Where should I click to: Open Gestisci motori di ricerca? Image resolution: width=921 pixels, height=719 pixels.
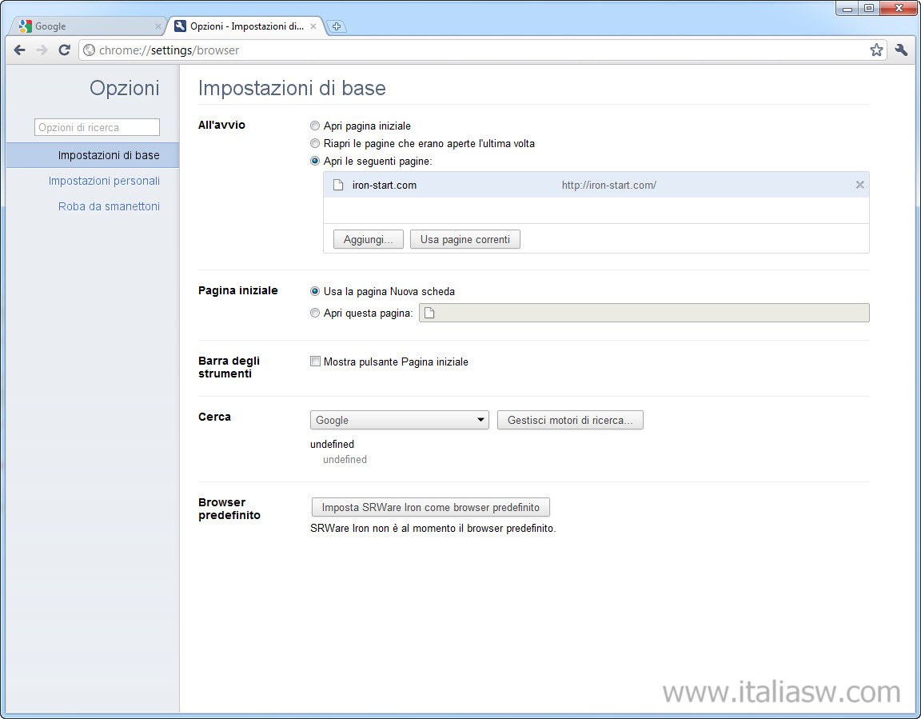coord(570,420)
